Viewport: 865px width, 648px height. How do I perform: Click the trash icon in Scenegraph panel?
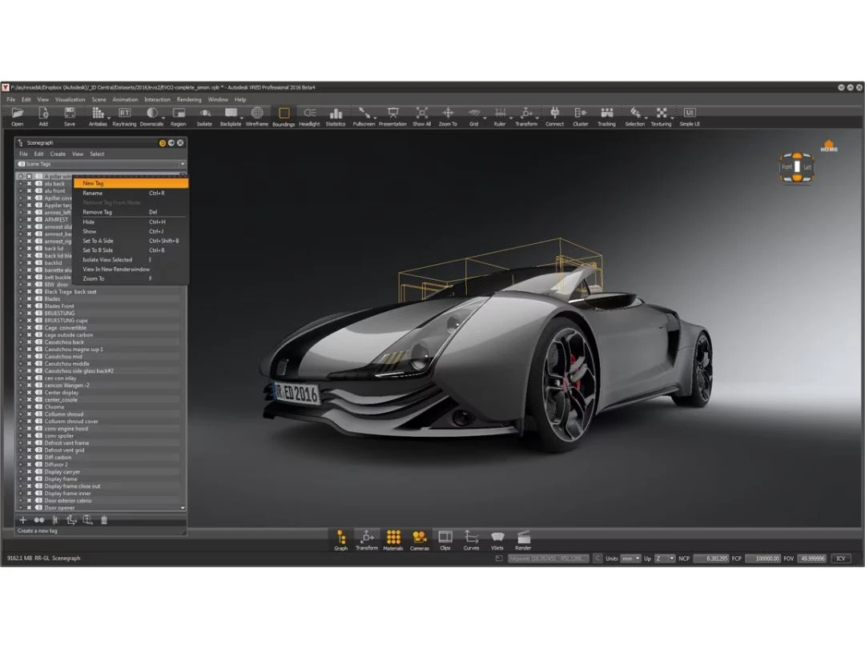point(104,520)
